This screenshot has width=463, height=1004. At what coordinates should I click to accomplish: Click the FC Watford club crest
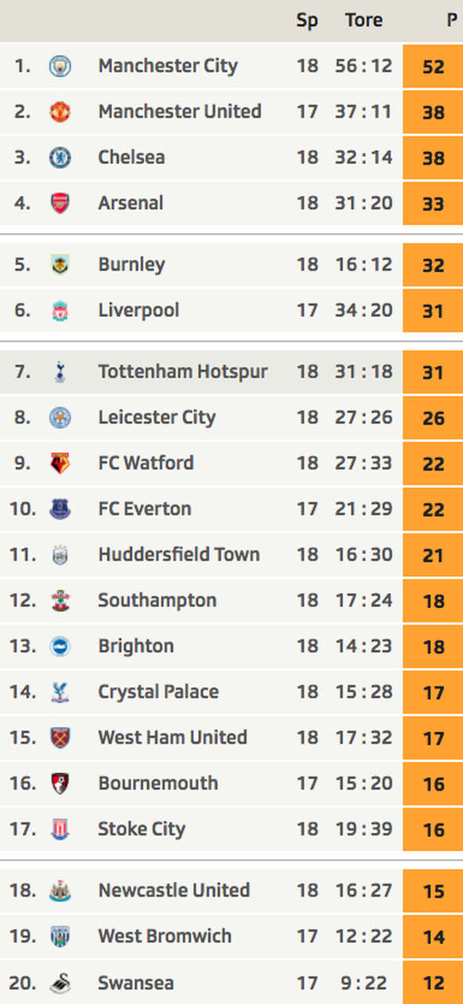point(60,463)
